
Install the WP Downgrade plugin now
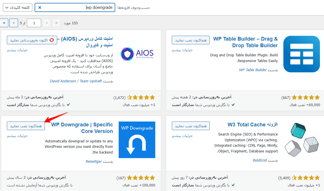tap(26, 126)
